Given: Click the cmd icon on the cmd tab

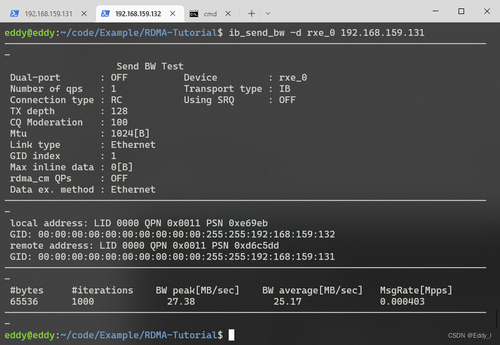Looking at the screenshot, I should pos(194,13).
